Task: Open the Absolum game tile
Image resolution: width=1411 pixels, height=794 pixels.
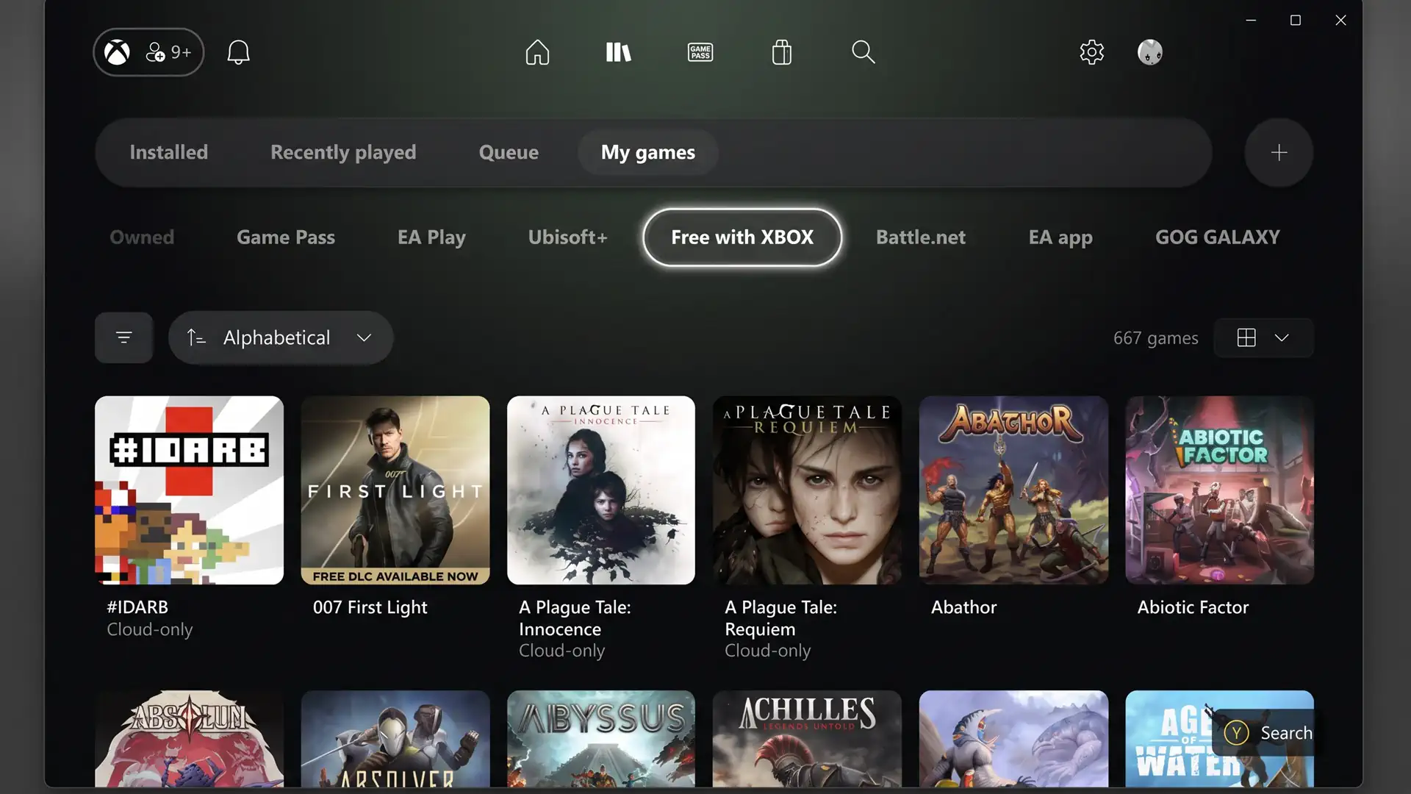Action: [189, 738]
